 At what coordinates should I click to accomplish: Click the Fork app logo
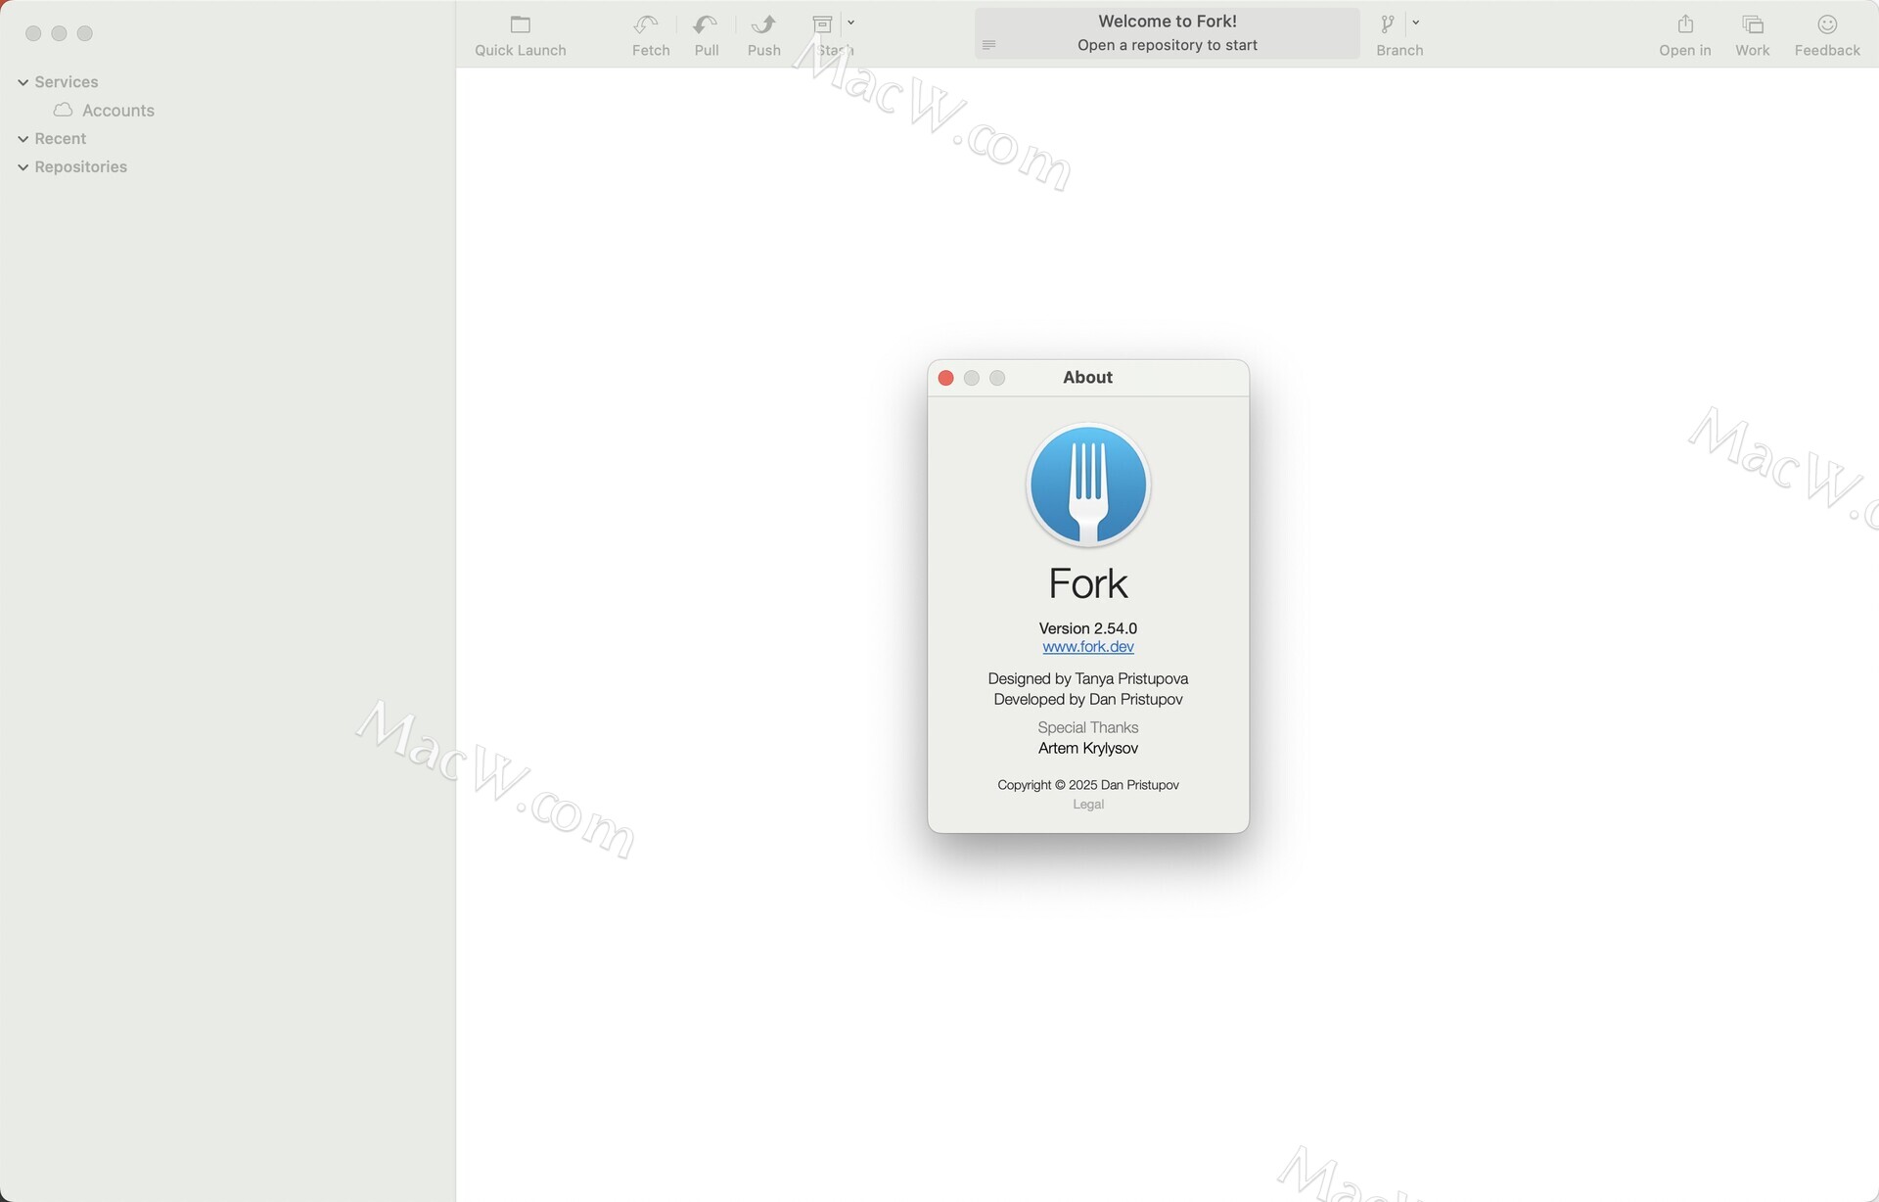[1088, 485]
